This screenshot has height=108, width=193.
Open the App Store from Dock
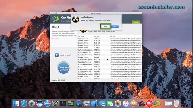coord(47,103)
